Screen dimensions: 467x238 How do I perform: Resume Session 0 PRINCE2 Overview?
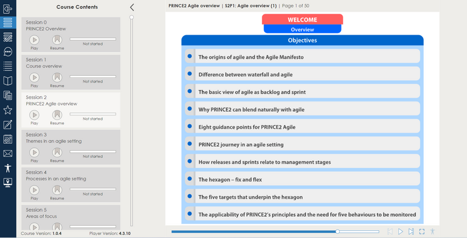(x=57, y=39)
